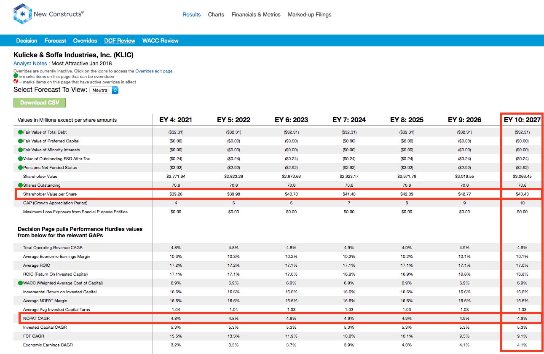Image resolution: width=544 pixels, height=354 pixels.
Task: Click green override icon beside Fair Value of Minority Interests
Action: click(x=20, y=150)
